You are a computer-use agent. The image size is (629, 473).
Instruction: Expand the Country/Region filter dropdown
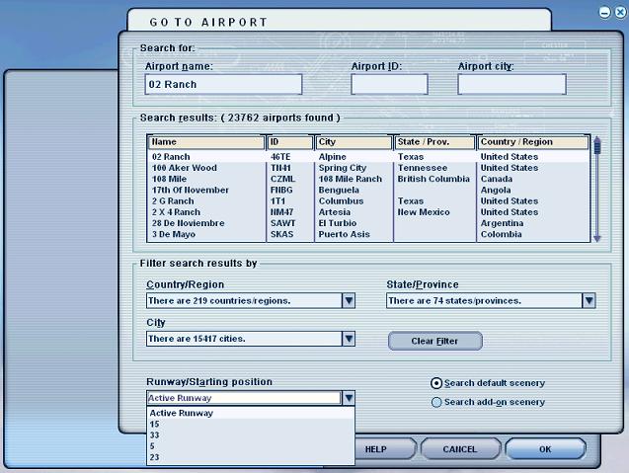coord(349,301)
